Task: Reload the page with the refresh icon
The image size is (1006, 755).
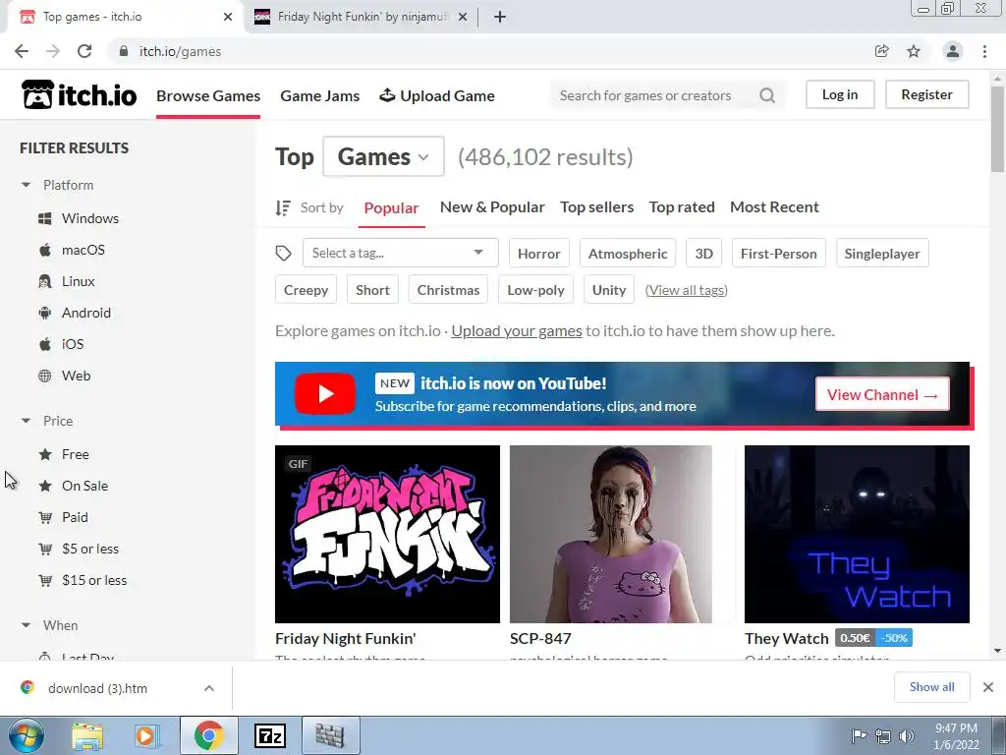Action: (x=84, y=51)
